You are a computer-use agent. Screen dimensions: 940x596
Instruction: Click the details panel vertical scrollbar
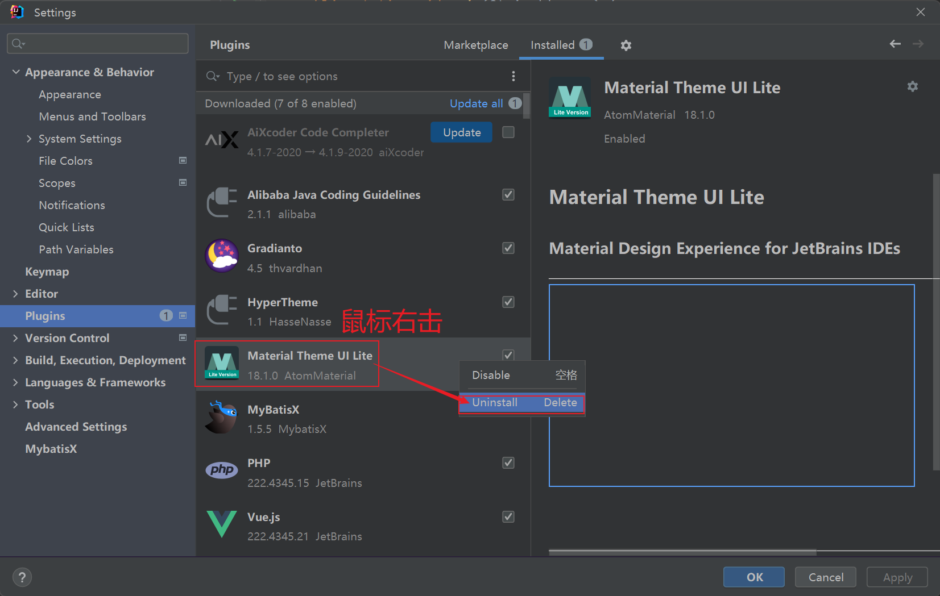[x=936, y=322]
